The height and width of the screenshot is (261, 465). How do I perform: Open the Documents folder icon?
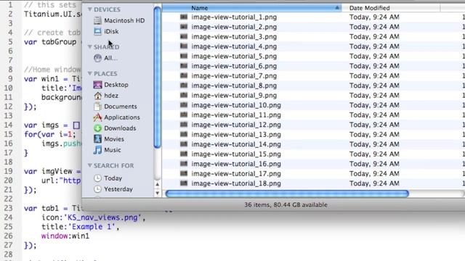(97, 107)
